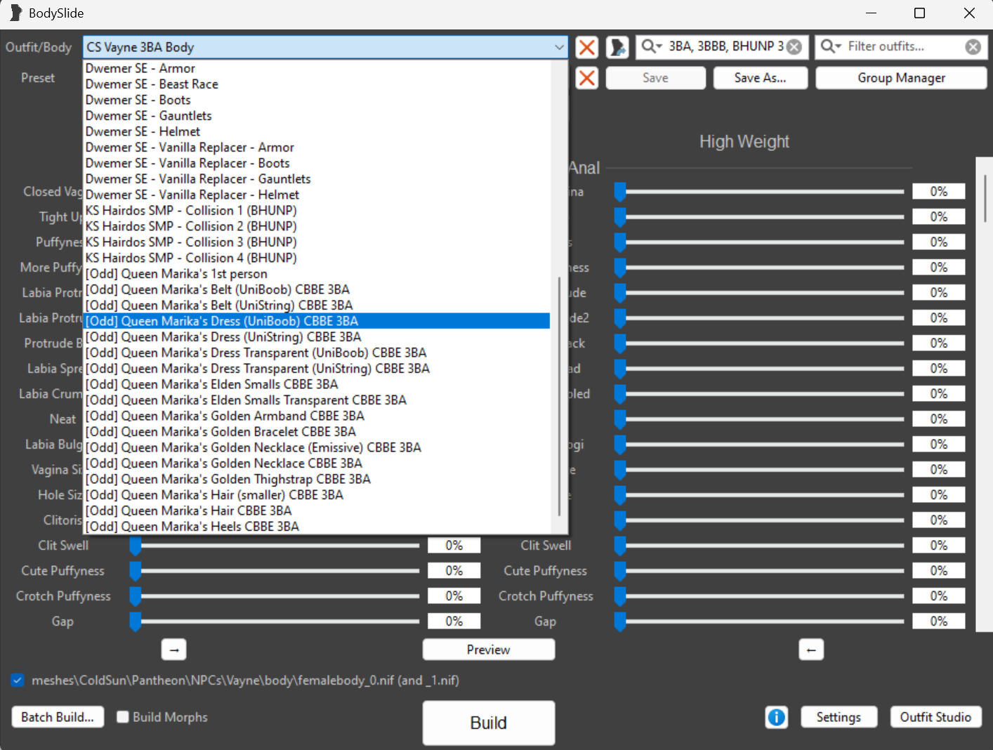This screenshot has height=750, width=993.
Task: Choose Queen Marika's Elden Smalls CBBE 3BA
Action: tap(316, 384)
